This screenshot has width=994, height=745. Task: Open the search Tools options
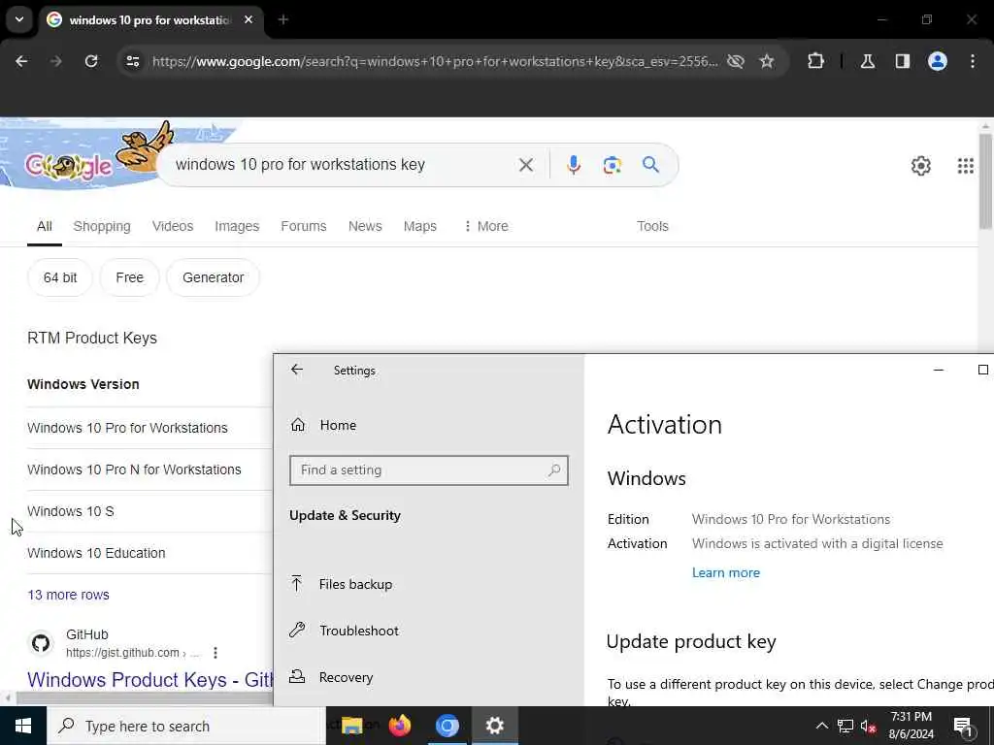click(x=652, y=226)
